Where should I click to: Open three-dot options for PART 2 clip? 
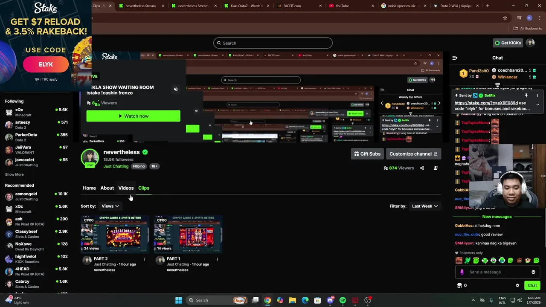click(x=144, y=259)
